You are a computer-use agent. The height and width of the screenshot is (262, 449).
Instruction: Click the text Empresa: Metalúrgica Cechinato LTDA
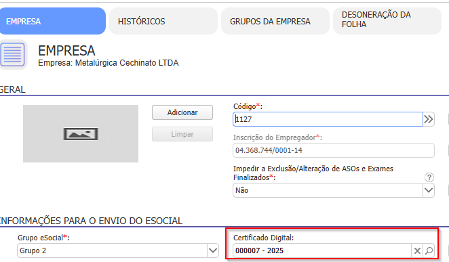coord(109,63)
